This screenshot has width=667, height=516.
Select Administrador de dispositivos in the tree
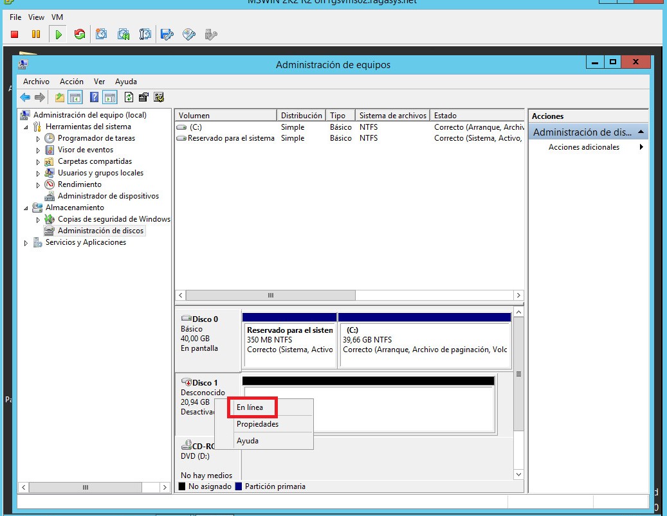pyautogui.click(x=107, y=196)
